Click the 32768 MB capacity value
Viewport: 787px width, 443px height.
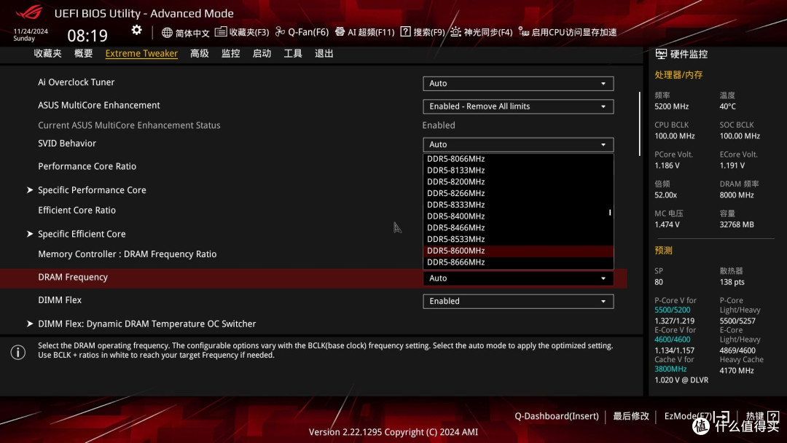[736, 224]
